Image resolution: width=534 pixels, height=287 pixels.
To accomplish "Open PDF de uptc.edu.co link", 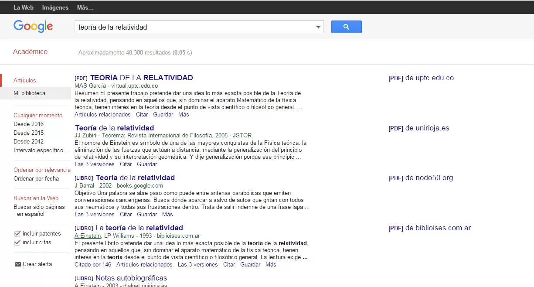I will 421,78.
